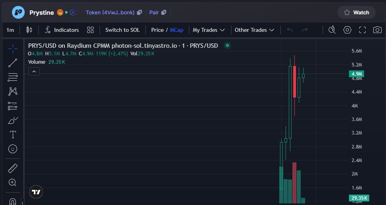Click the Pair address link

point(154,13)
